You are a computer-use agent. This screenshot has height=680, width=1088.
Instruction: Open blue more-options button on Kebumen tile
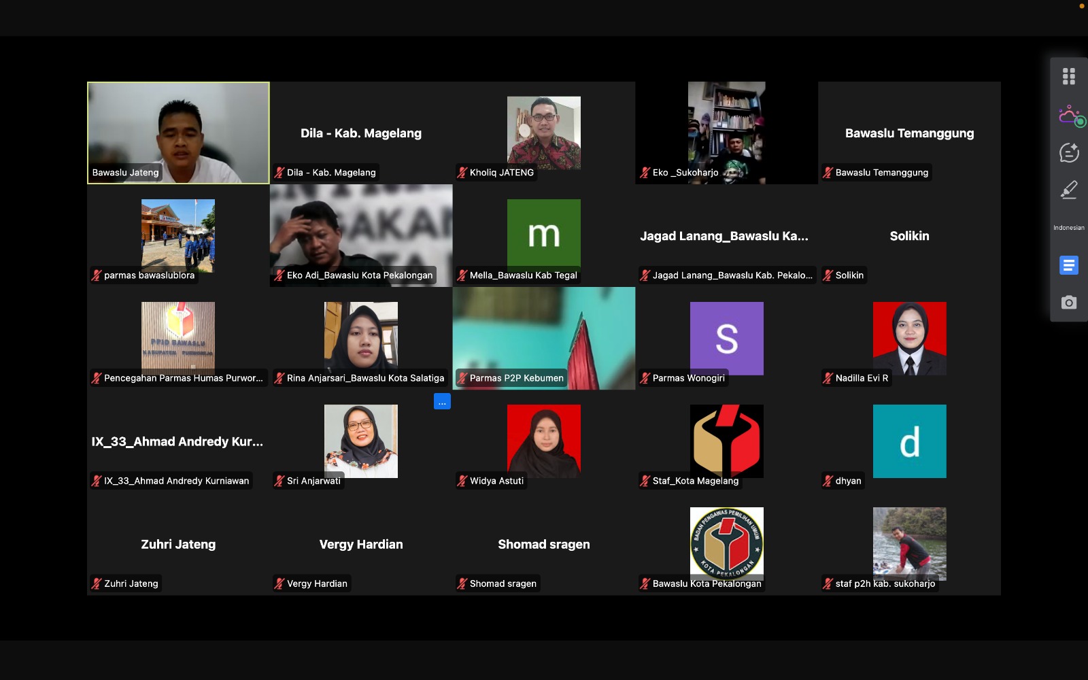coord(442,402)
